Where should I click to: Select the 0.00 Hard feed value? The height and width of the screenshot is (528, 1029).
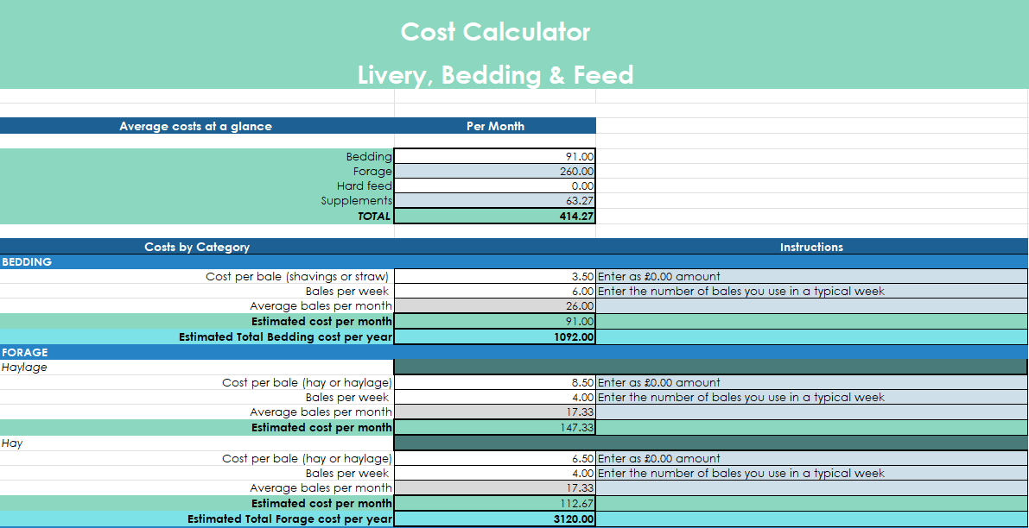[x=495, y=186]
